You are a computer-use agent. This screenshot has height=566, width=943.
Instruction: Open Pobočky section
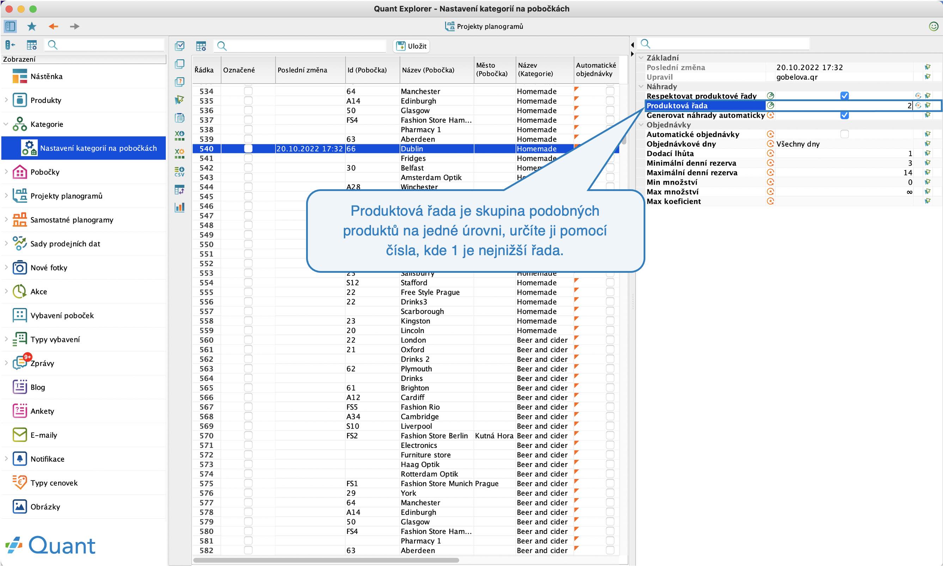pos(84,172)
